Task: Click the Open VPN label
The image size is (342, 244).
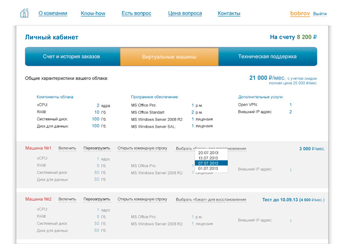Action: tap(248, 104)
